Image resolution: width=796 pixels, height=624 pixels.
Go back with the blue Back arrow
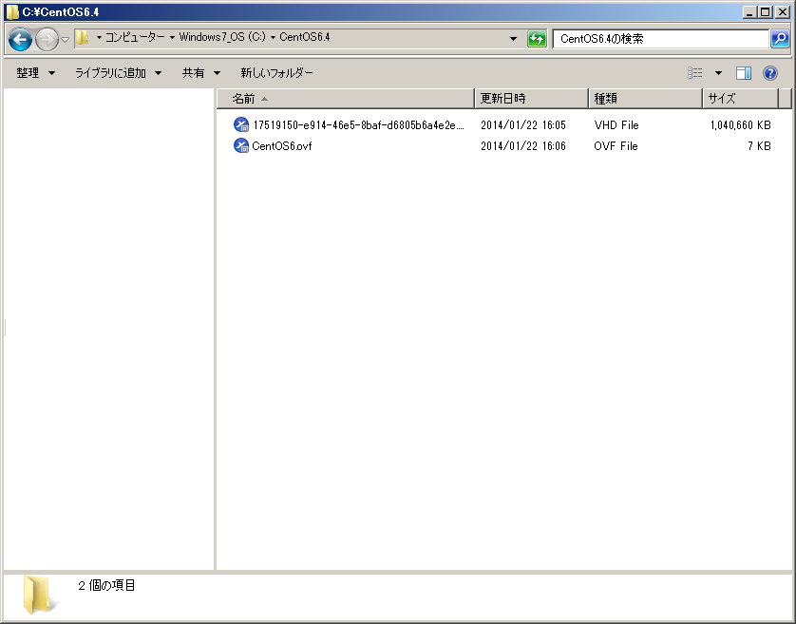[20, 39]
